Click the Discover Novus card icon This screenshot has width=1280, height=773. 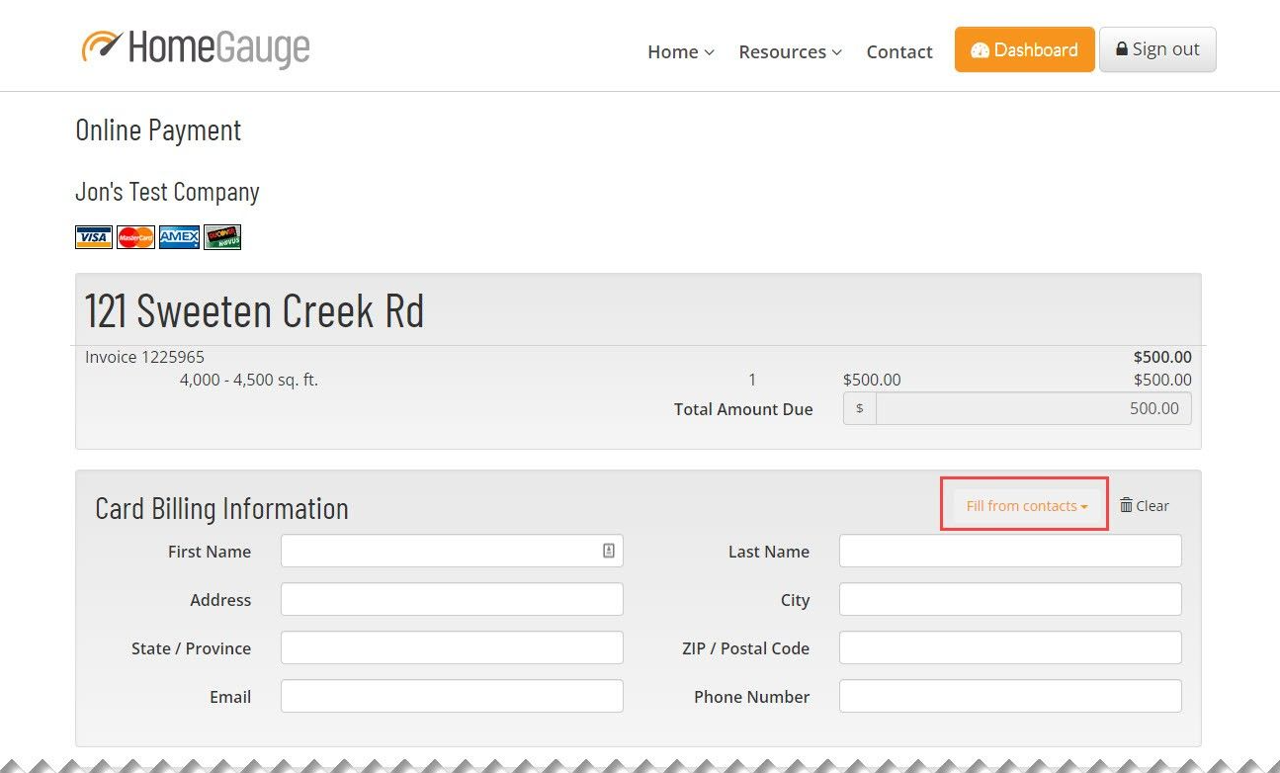[222, 237]
